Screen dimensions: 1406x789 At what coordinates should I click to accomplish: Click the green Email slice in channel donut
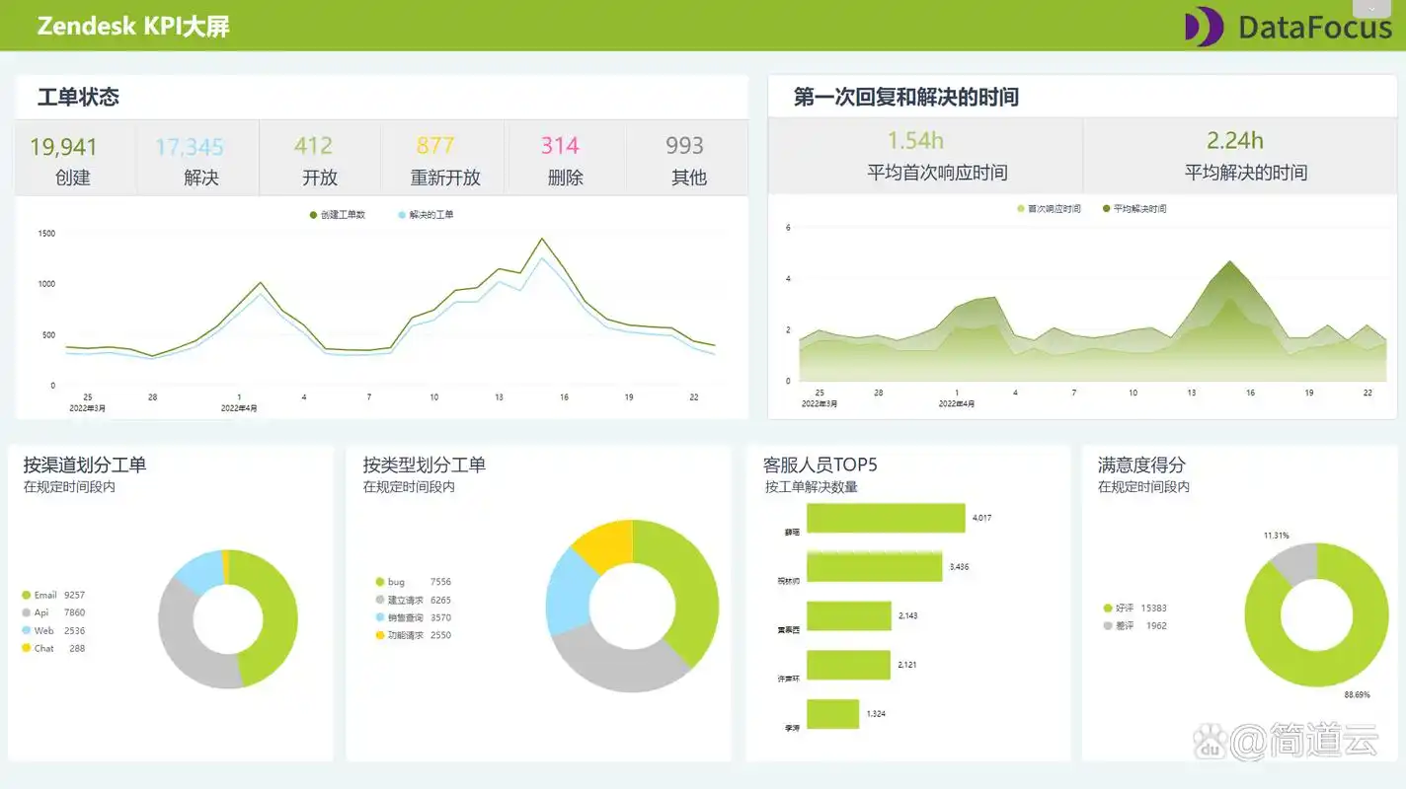pos(278,616)
